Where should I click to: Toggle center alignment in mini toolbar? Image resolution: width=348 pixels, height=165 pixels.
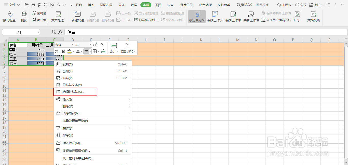coord(86,51)
